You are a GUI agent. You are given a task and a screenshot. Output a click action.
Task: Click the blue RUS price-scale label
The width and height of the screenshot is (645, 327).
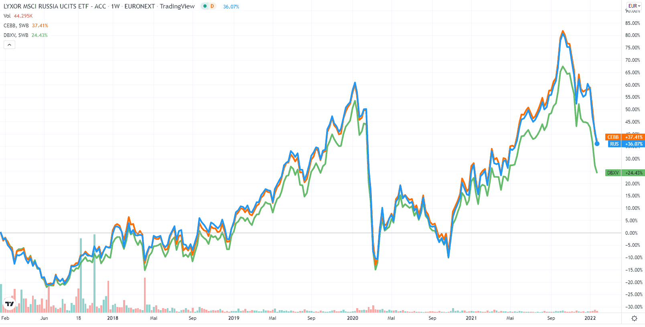click(x=615, y=144)
